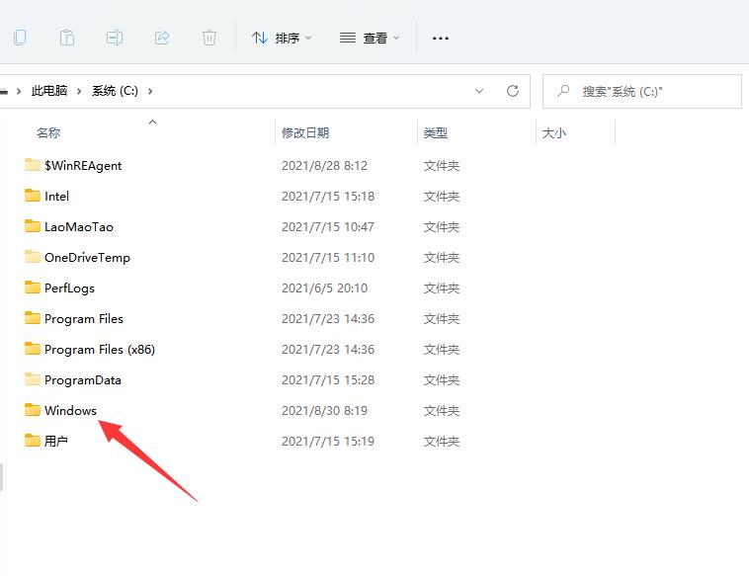This screenshot has height=576, width=749.
Task: Expand chevron before 此电脑 breadcrumb
Action: [x=19, y=91]
